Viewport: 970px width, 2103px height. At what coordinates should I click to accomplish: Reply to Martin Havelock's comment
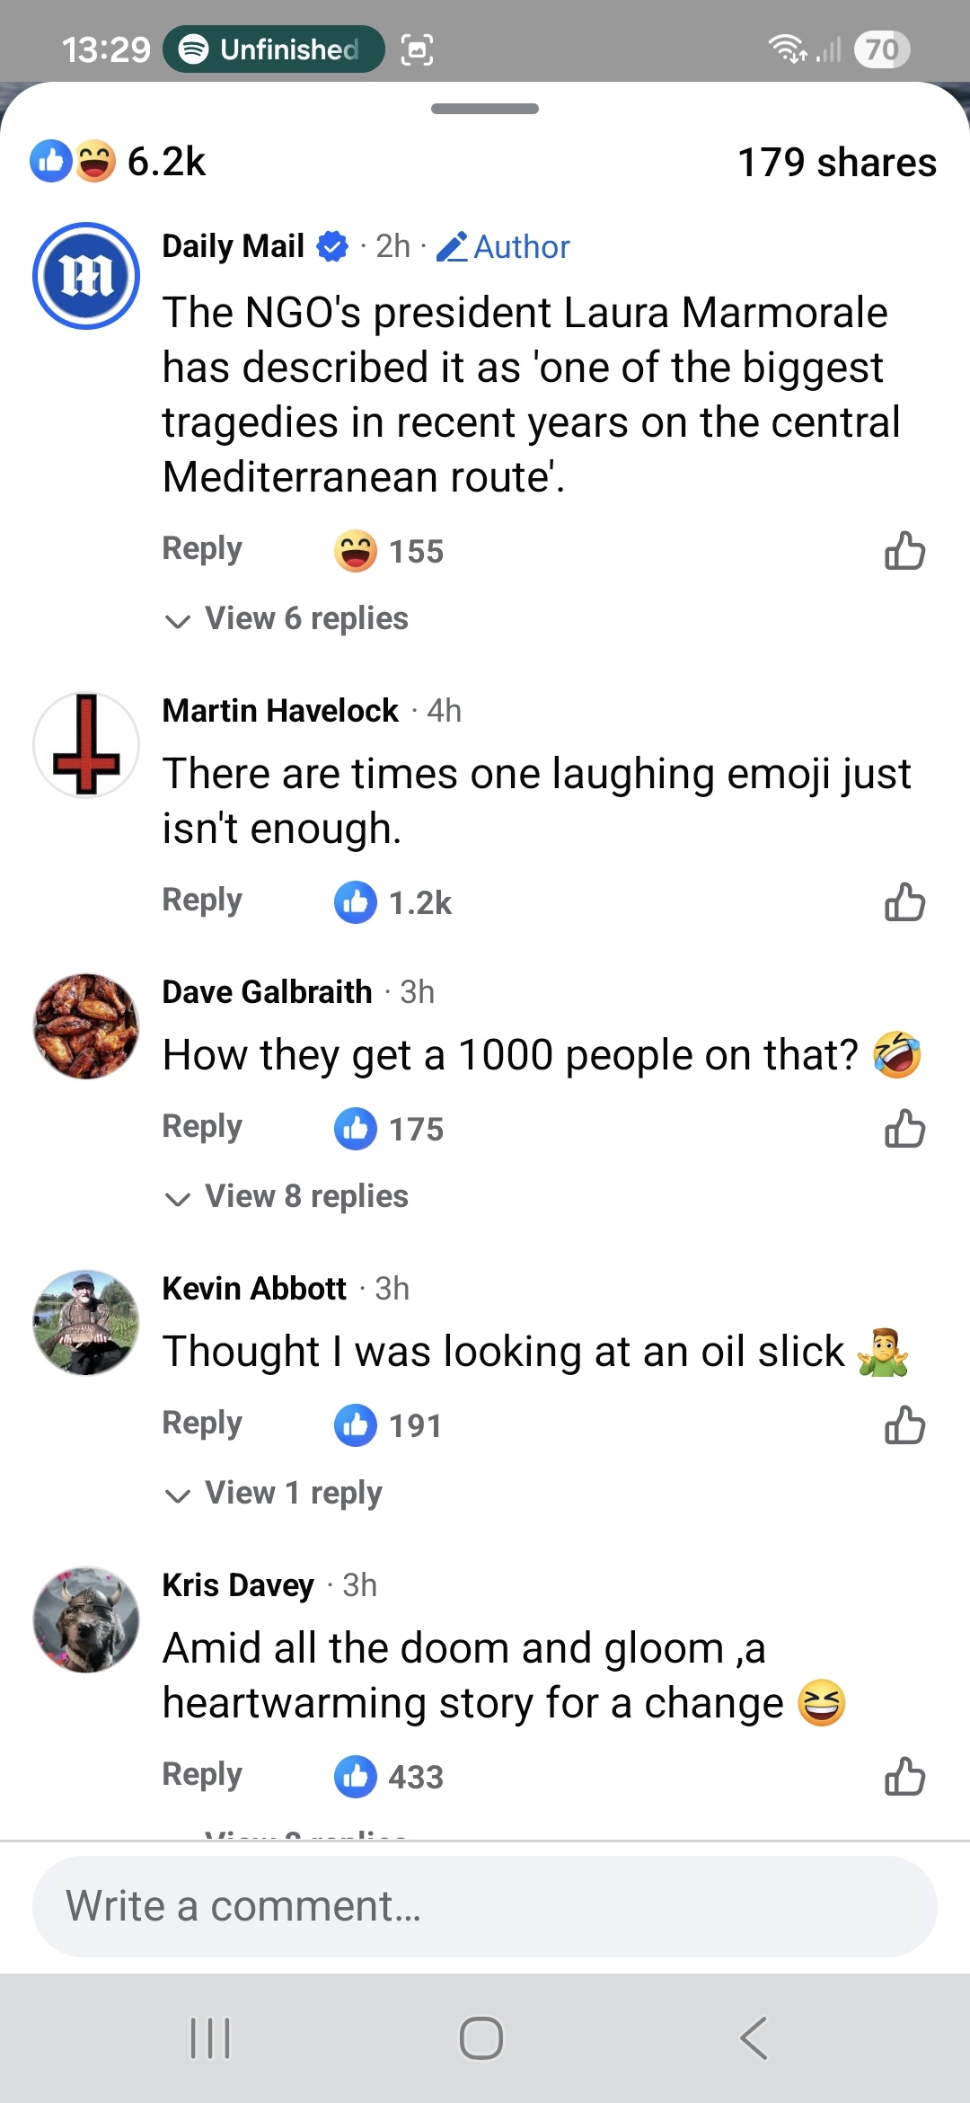coord(202,901)
